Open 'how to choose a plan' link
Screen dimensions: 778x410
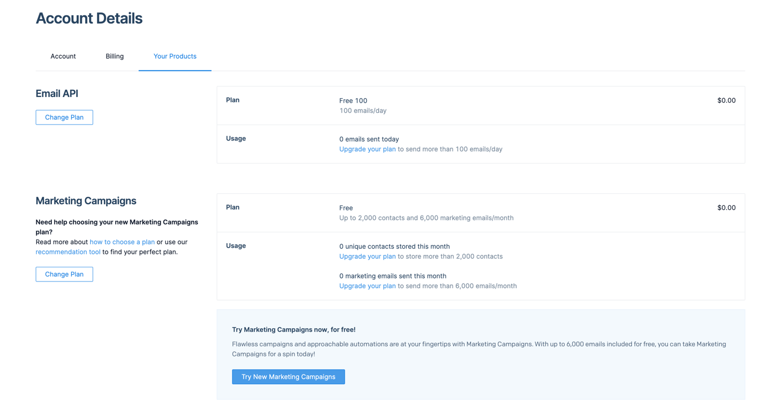pyautogui.click(x=122, y=242)
